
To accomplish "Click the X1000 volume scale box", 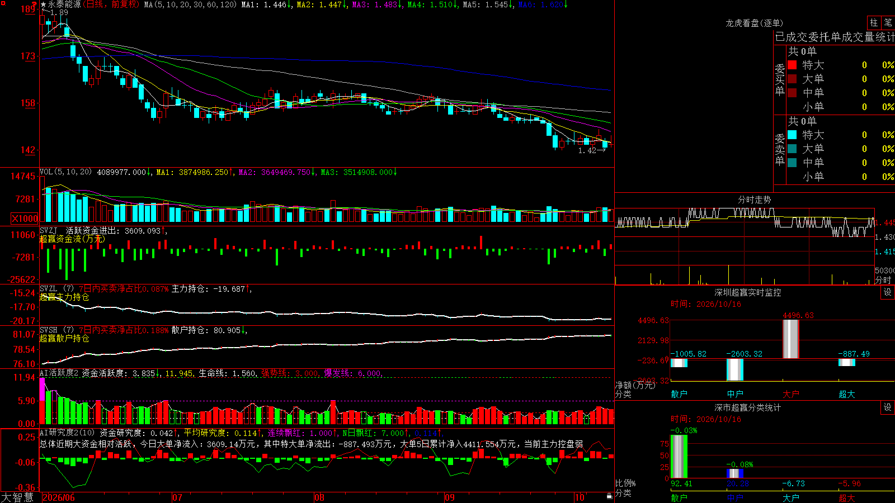I will [x=25, y=219].
